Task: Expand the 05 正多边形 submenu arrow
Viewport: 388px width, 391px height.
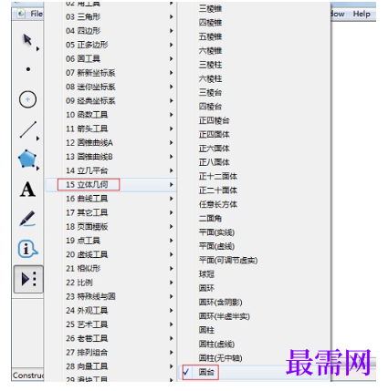Action: click(172, 45)
